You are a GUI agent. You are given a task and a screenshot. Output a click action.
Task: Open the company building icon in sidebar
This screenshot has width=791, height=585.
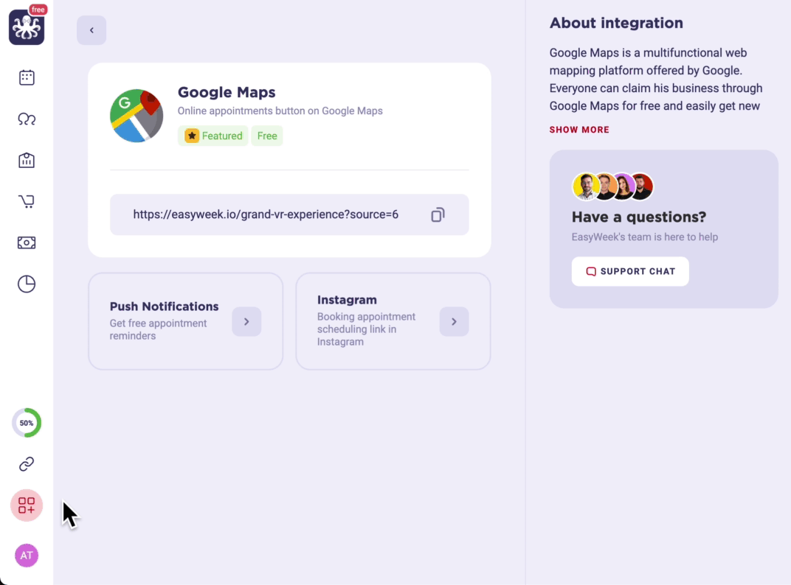[27, 160]
